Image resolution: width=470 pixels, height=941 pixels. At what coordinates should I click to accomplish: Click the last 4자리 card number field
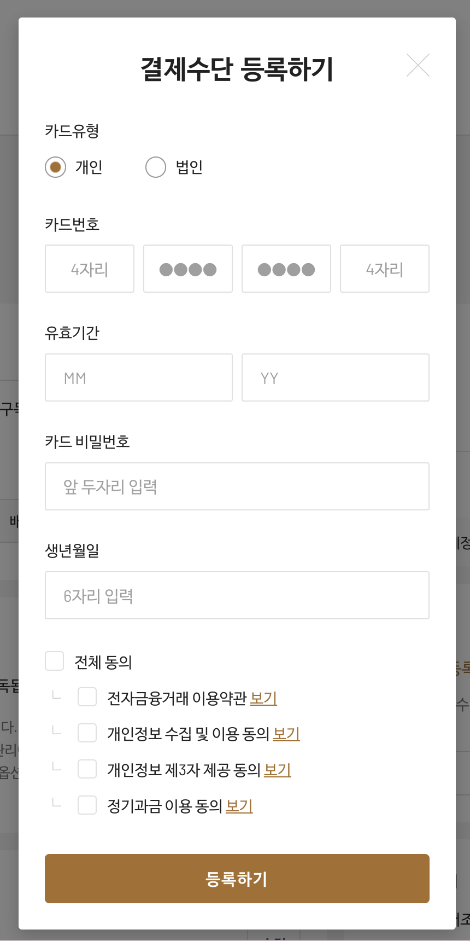click(x=385, y=269)
